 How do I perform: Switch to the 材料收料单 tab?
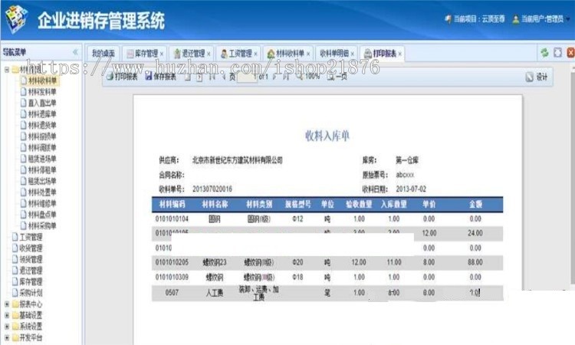tap(290, 54)
